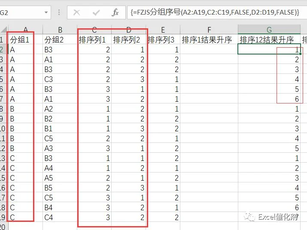Image resolution: width=307 pixels, height=230 pixels.
Task: Click cell containing B5 in column B
Action: tap(60, 188)
